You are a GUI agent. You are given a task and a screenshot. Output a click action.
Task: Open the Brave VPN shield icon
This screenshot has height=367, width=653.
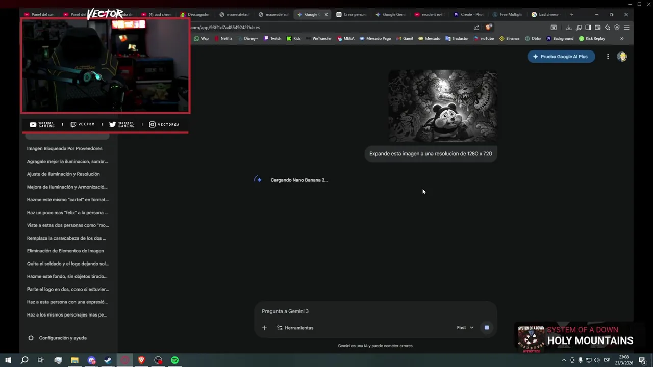tap(617, 28)
